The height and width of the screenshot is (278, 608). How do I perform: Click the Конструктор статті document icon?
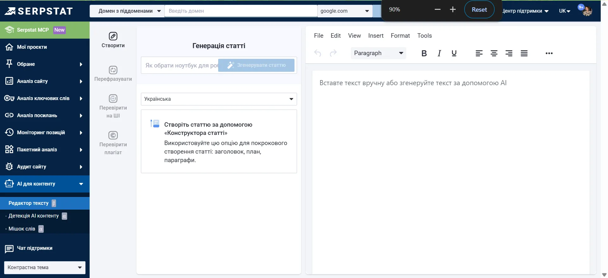pyautogui.click(x=155, y=123)
